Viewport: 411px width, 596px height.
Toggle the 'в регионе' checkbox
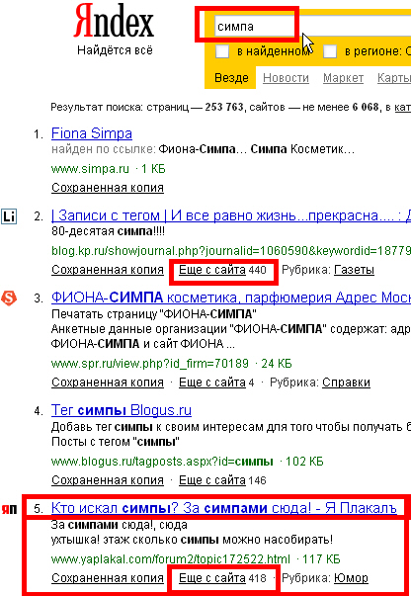pyautogui.click(x=330, y=51)
